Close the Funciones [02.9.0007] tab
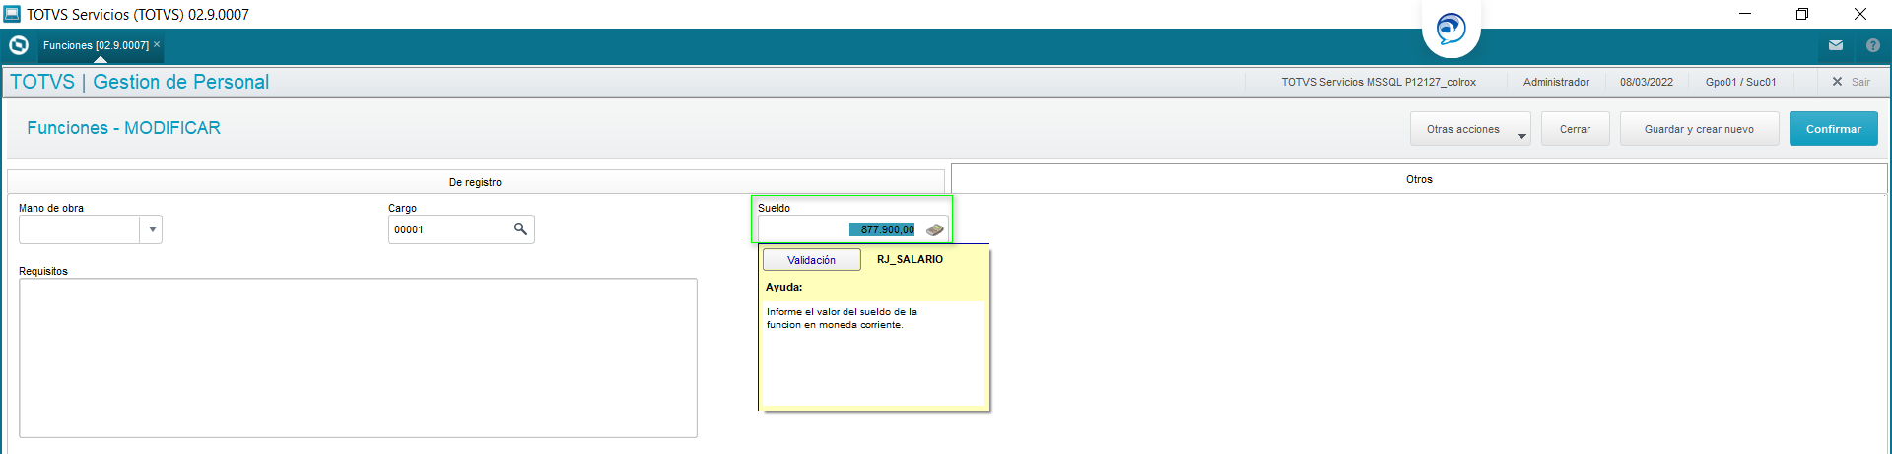 tap(157, 44)
